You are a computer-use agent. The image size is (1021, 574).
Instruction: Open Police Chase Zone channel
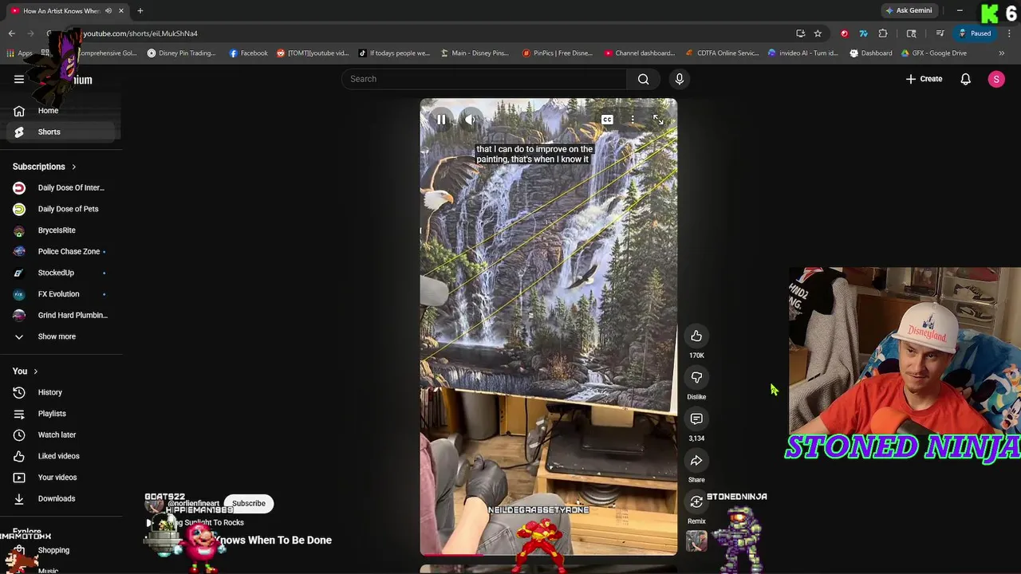pos(60,251)
